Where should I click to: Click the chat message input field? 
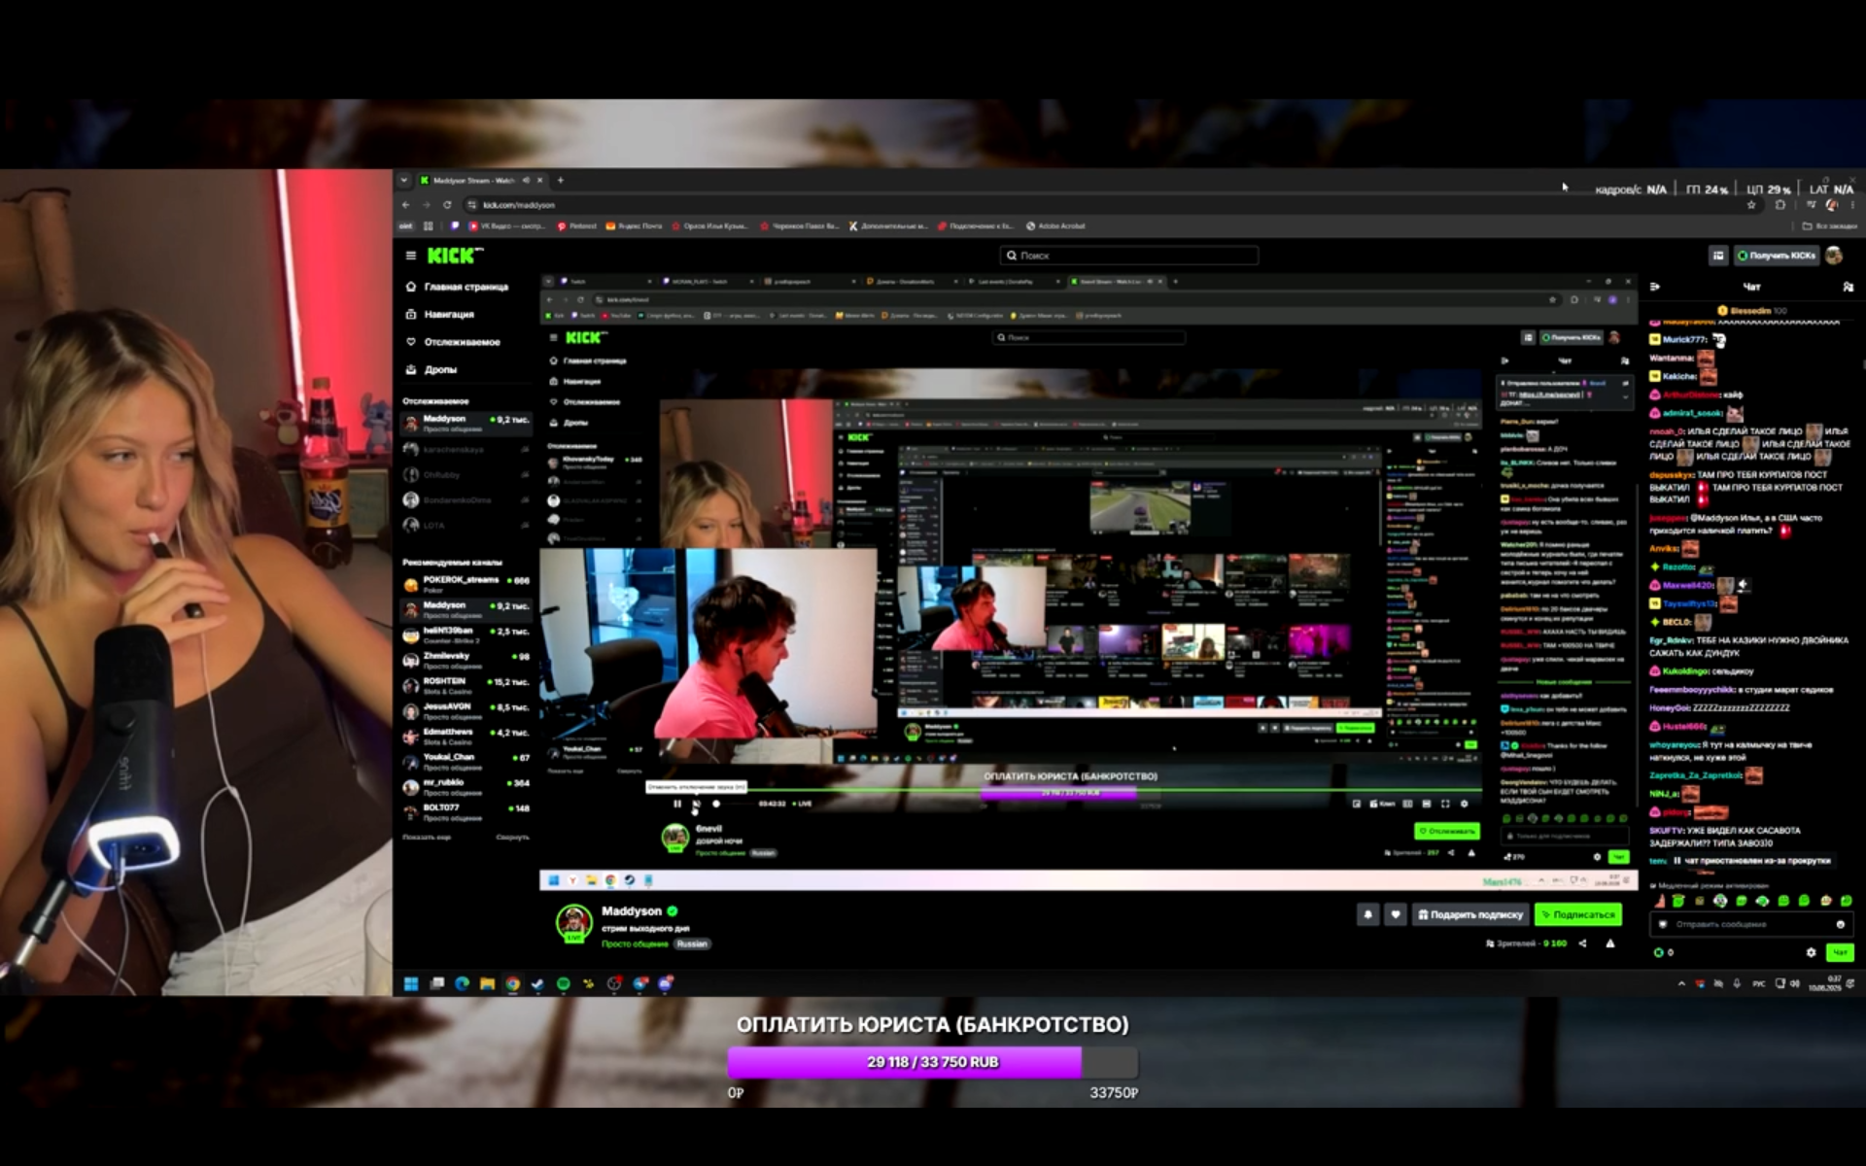pos(1751,924)
